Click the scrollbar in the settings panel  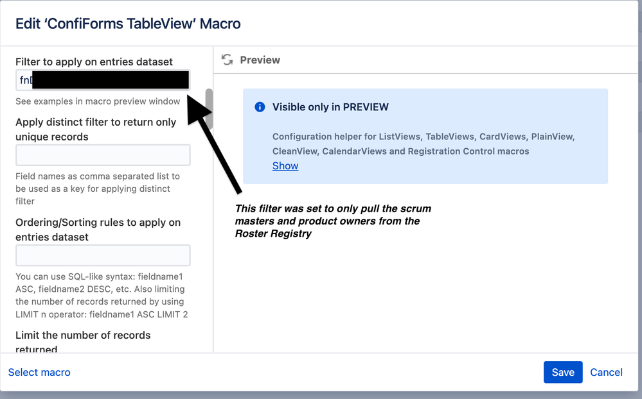point(208,109)
